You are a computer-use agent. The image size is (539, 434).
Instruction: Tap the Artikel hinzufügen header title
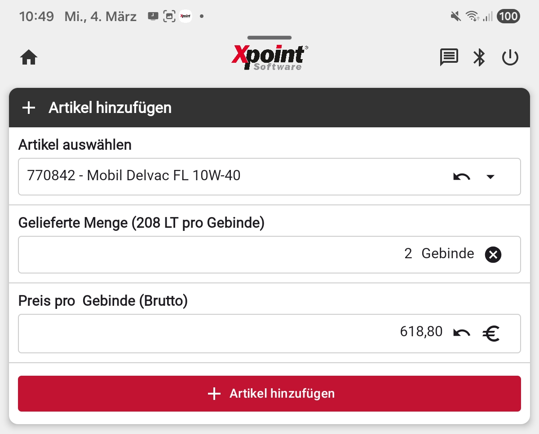(110, 108)
